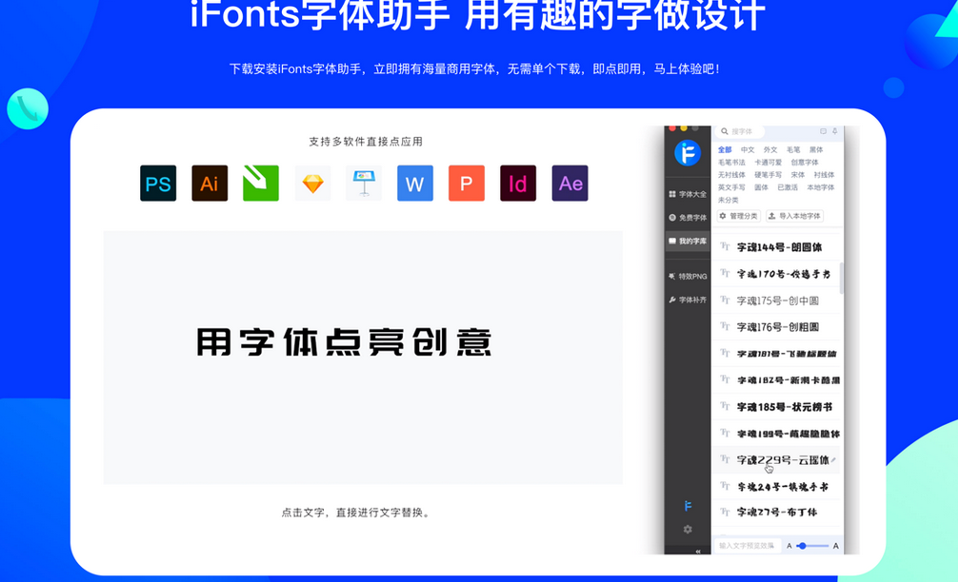Image resolution: width=958 pixels, height=582 pixels.
Task: Collapse the sidebar with double-chevron icon
Action: [x=698, y=551]
